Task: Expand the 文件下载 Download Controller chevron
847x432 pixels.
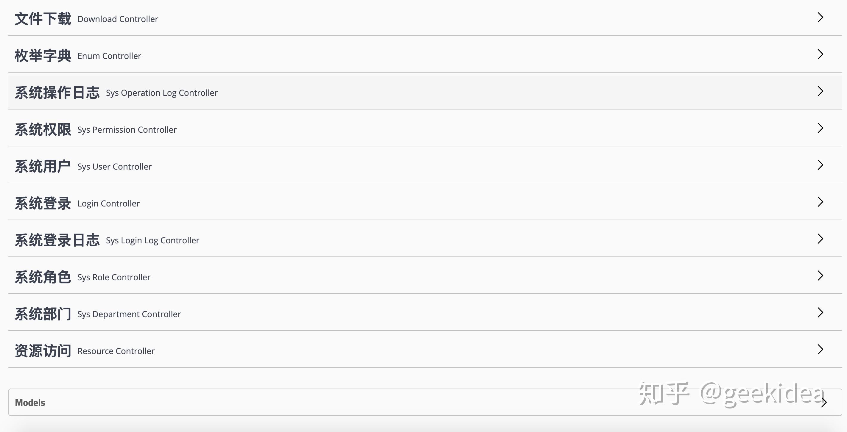Action: (820, 18)
